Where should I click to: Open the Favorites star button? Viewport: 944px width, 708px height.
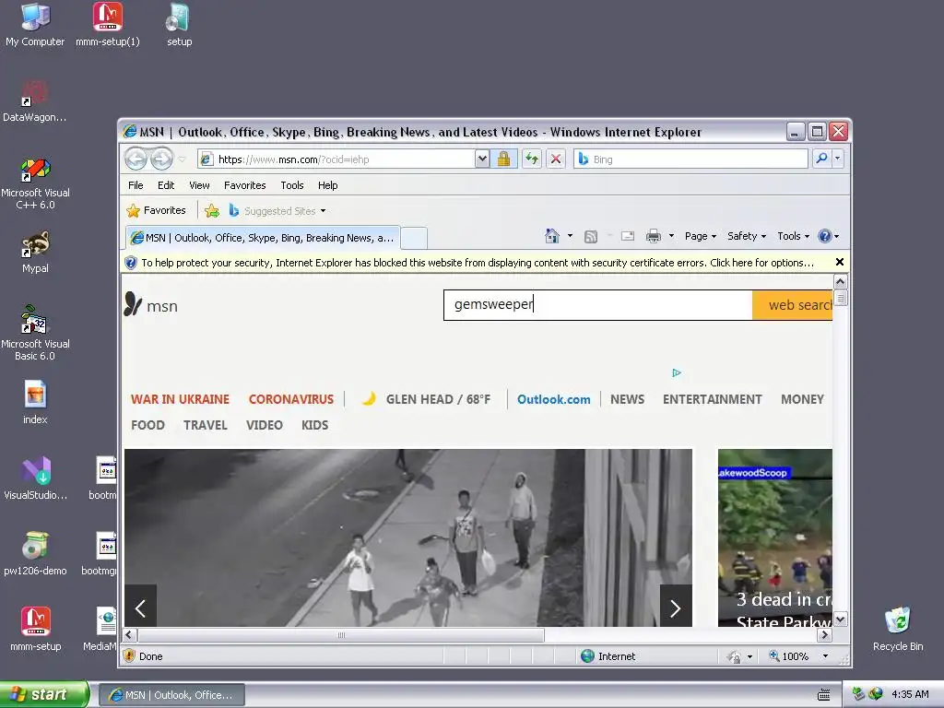(x=157, y=211)
